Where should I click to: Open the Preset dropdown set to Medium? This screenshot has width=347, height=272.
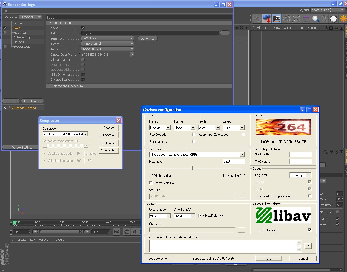(x=160, y=128)
